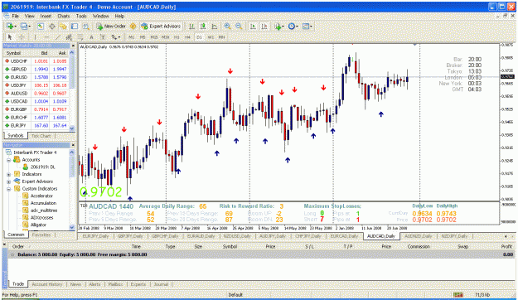Open the Journal terminal tab
Image resolution: width=518 pixels, height=300 pixels.
pyautogui.click(x=161, y=284)
